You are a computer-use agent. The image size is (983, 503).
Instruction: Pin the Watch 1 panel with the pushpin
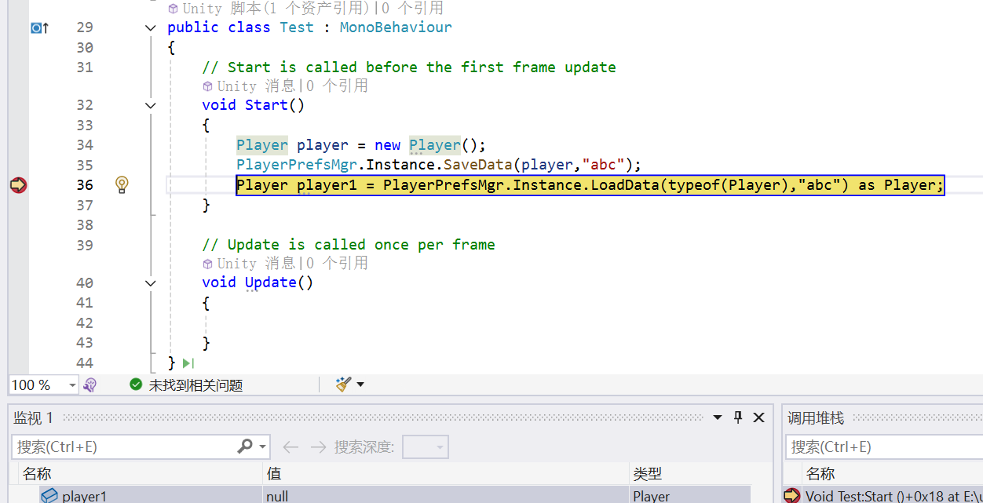[738, 417]
